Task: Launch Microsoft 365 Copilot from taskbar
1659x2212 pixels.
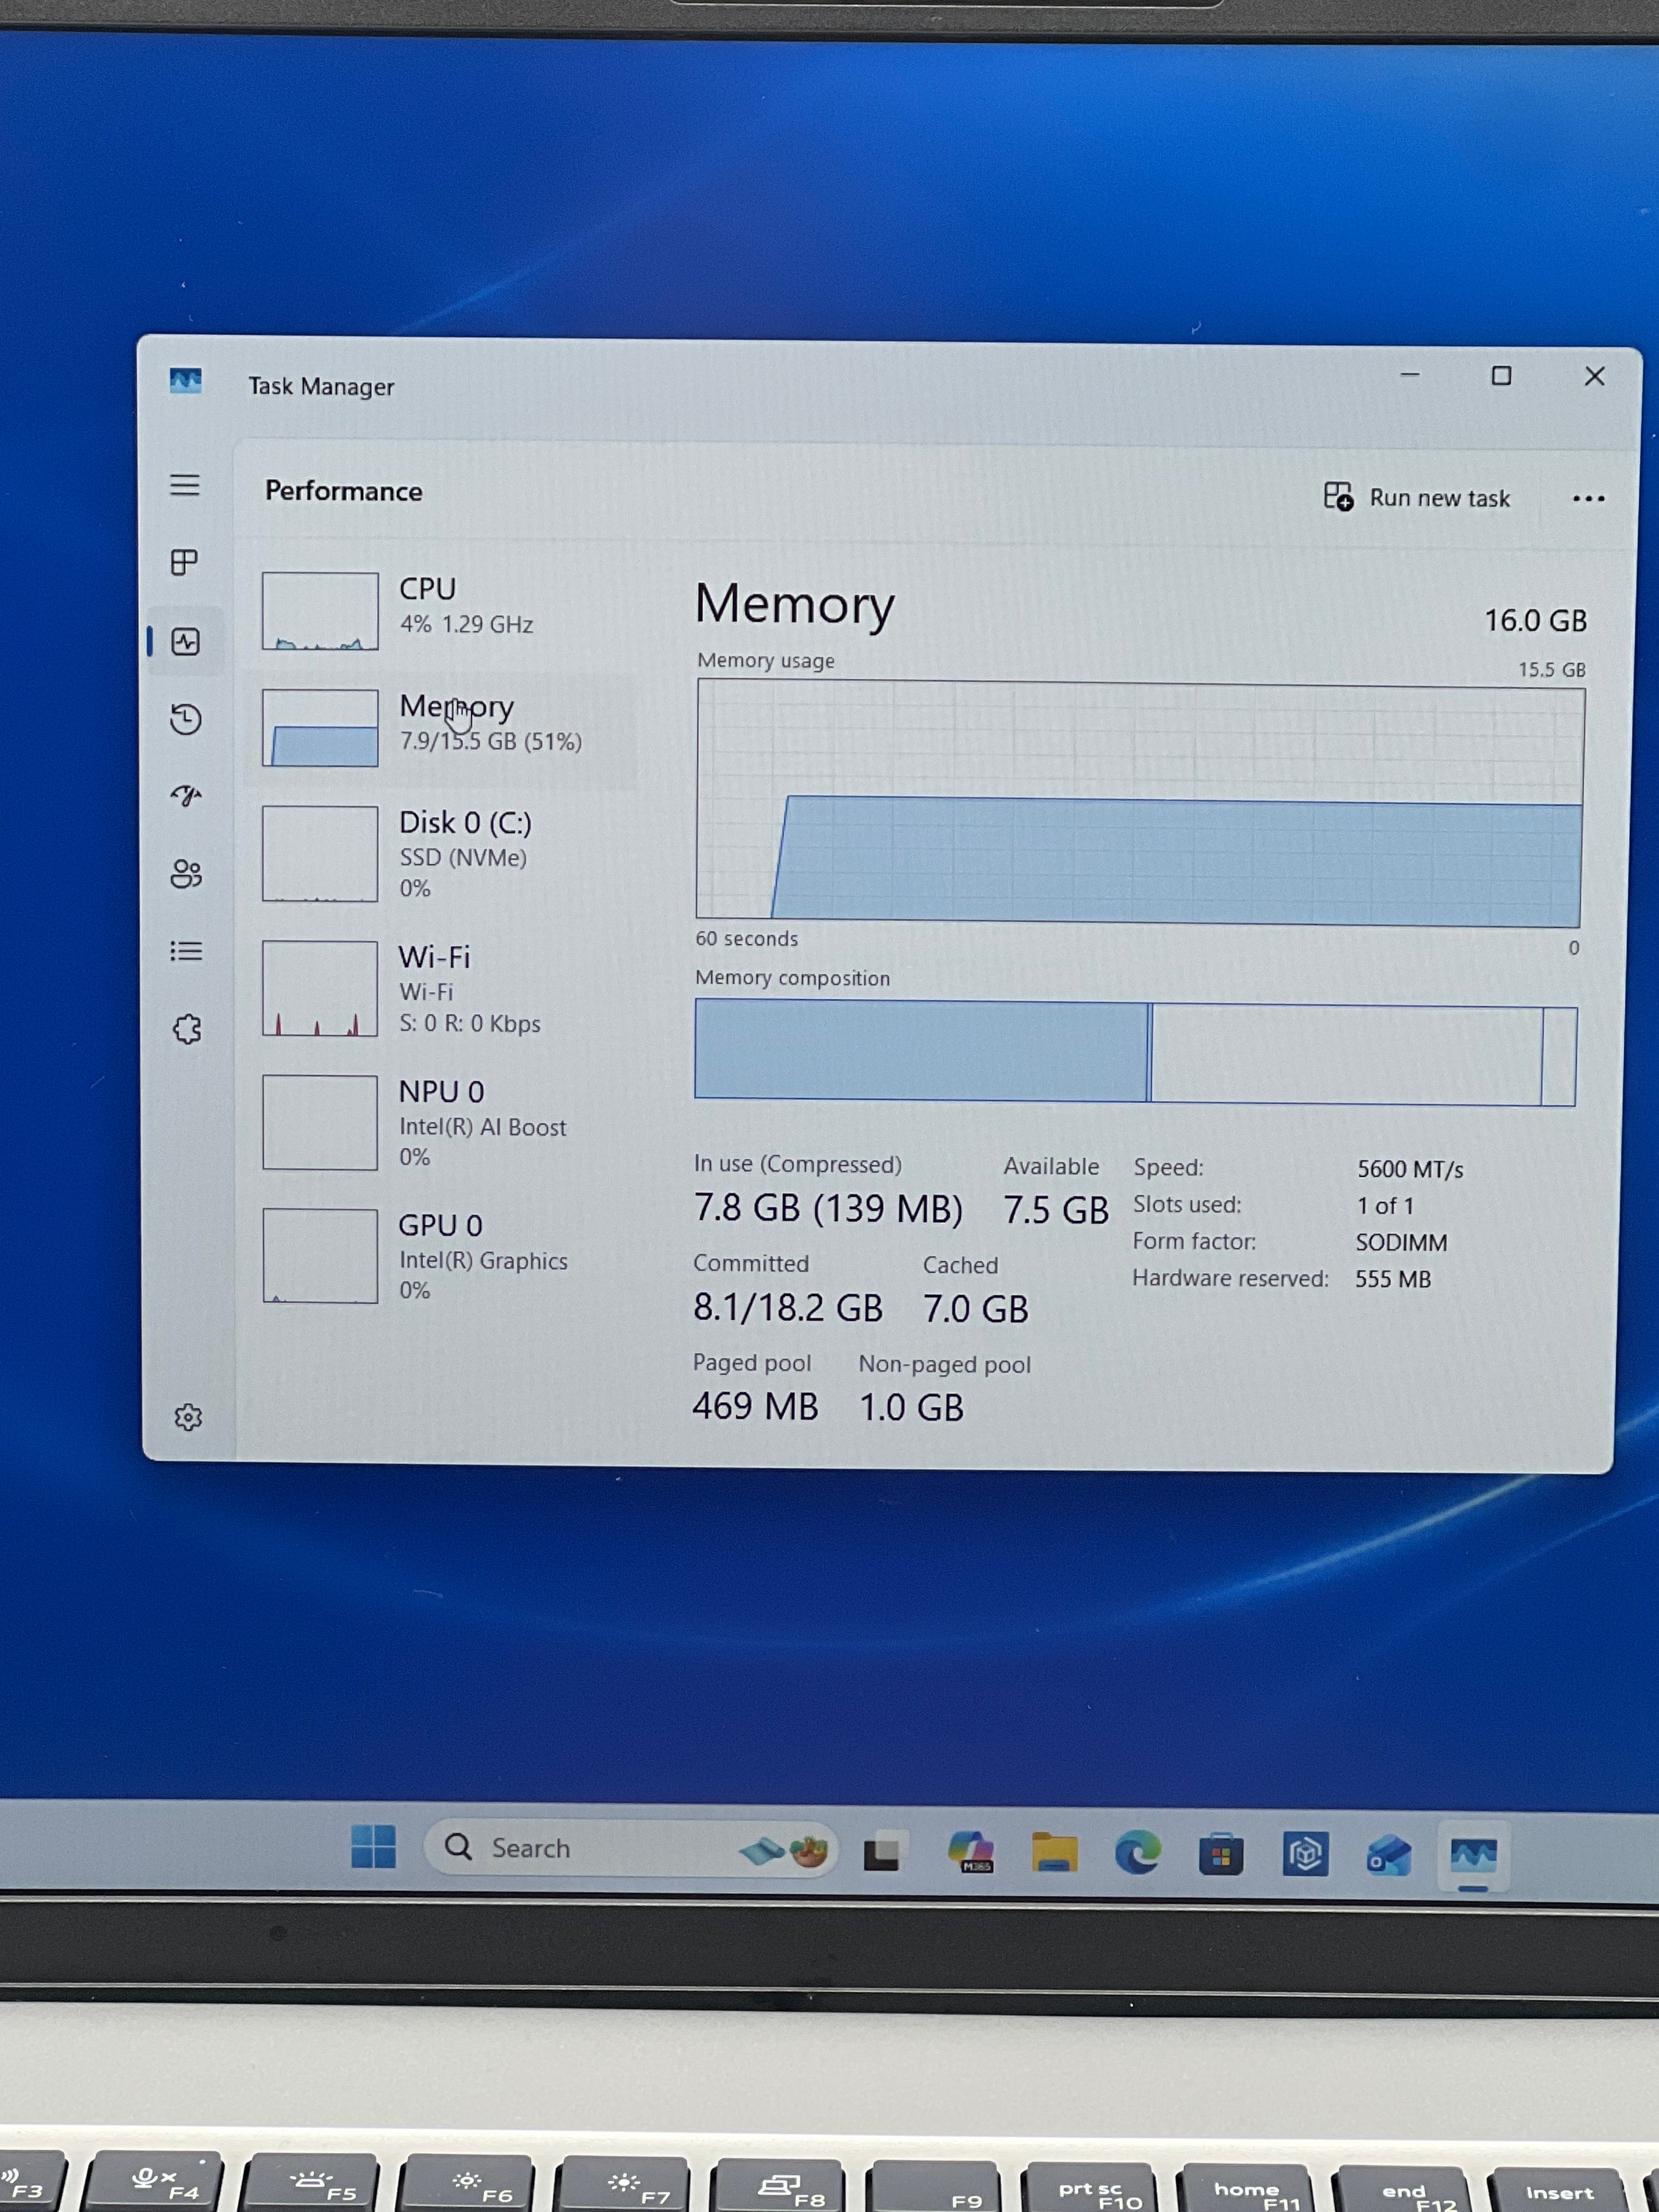Action: pyautogui.click(x=970, y=1852)
